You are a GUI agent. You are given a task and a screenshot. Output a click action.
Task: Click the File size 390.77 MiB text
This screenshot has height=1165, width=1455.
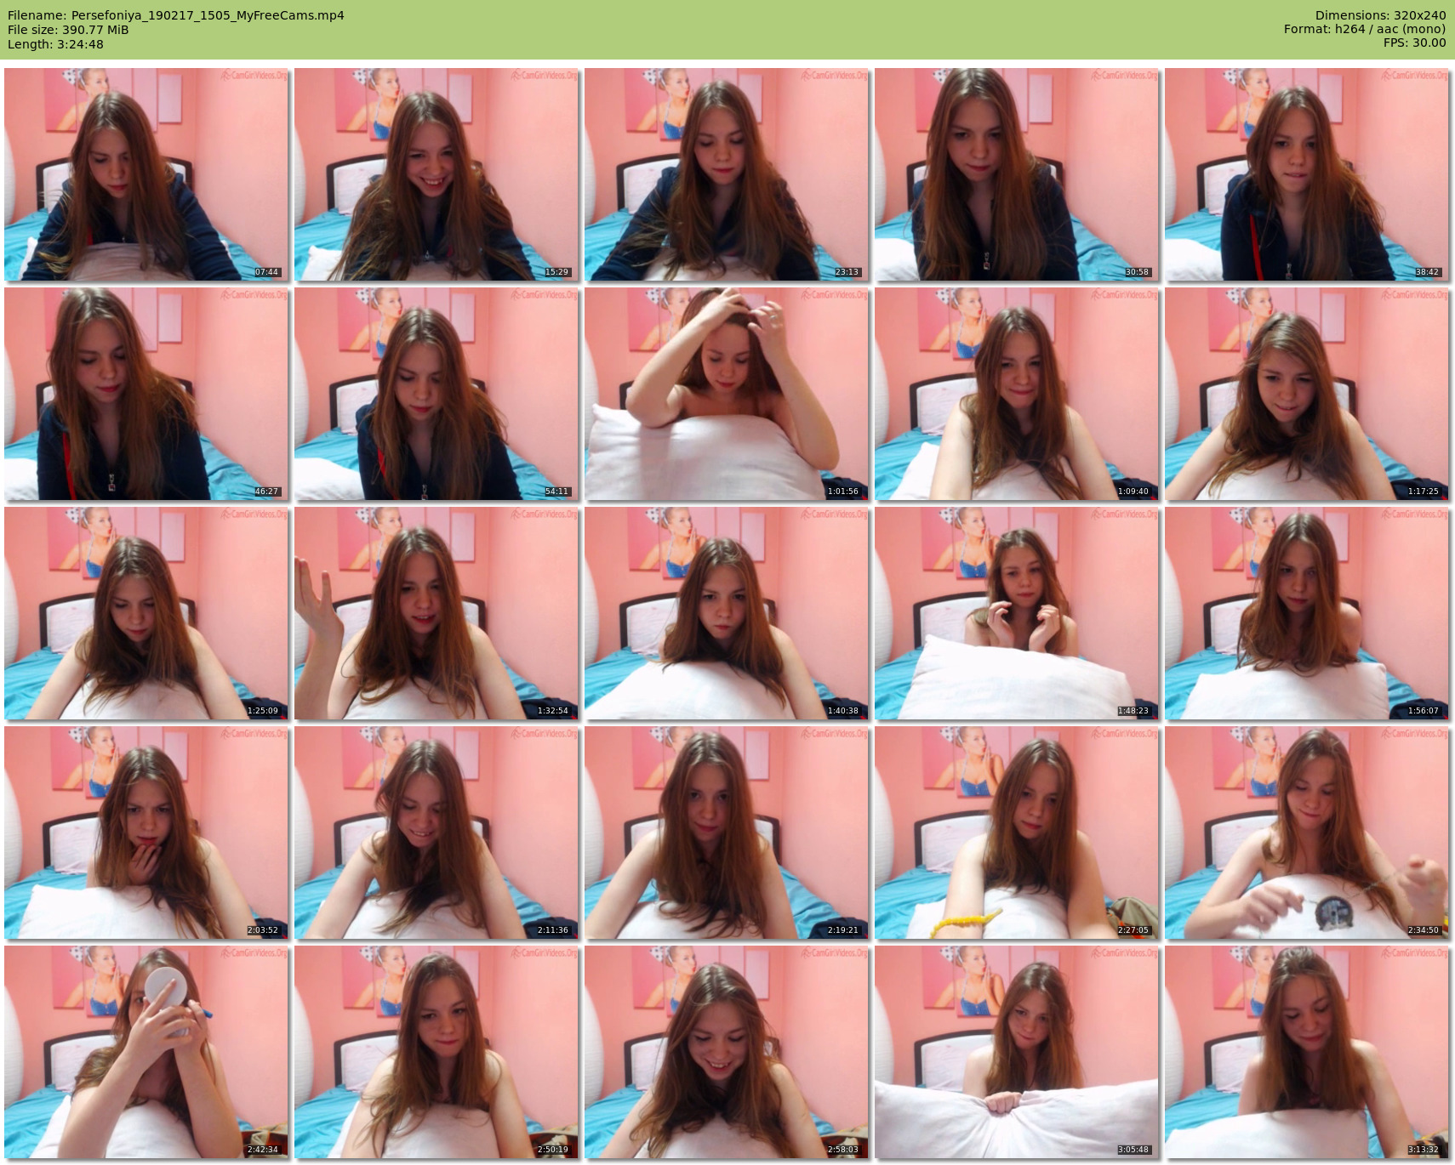tap(68, 30)
